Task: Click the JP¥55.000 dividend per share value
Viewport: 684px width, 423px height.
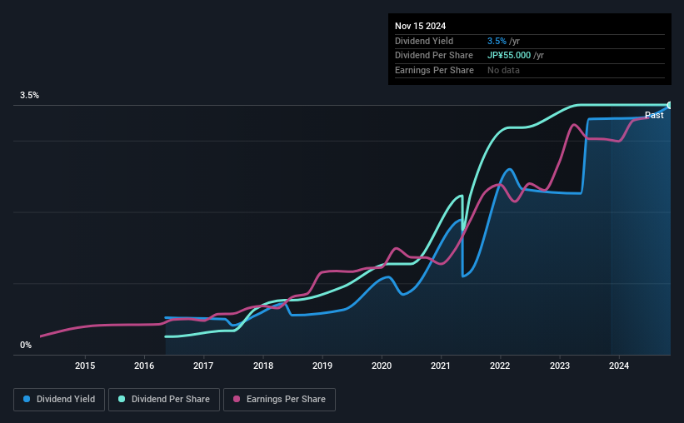Action: pos(509,56)
